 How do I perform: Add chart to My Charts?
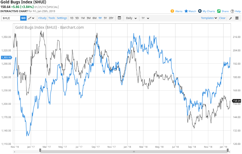click(200, 11)
